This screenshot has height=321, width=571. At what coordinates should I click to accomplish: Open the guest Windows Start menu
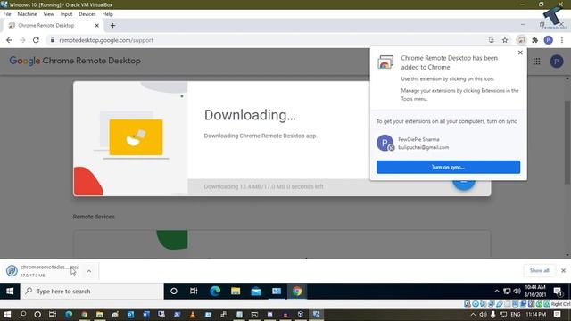[x=10, y=292]
